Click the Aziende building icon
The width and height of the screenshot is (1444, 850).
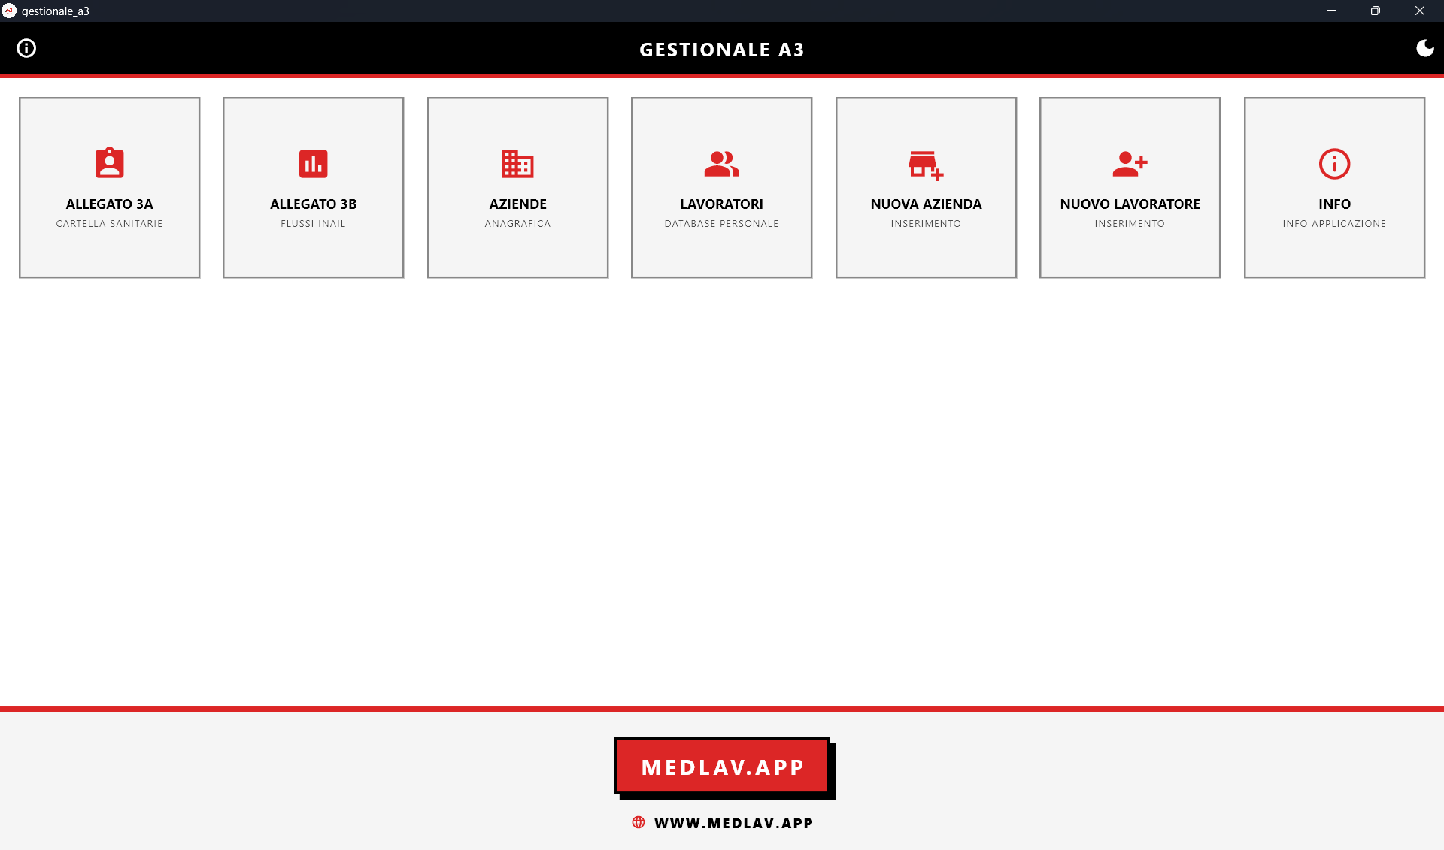pos(517,163)
